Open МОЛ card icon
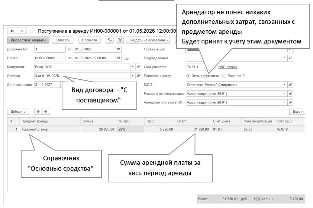 pyautogui.click(x=290, y=85)
